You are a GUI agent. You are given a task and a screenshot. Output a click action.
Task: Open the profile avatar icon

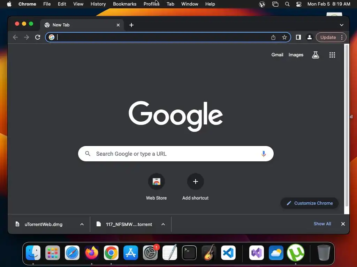(310, 37)
